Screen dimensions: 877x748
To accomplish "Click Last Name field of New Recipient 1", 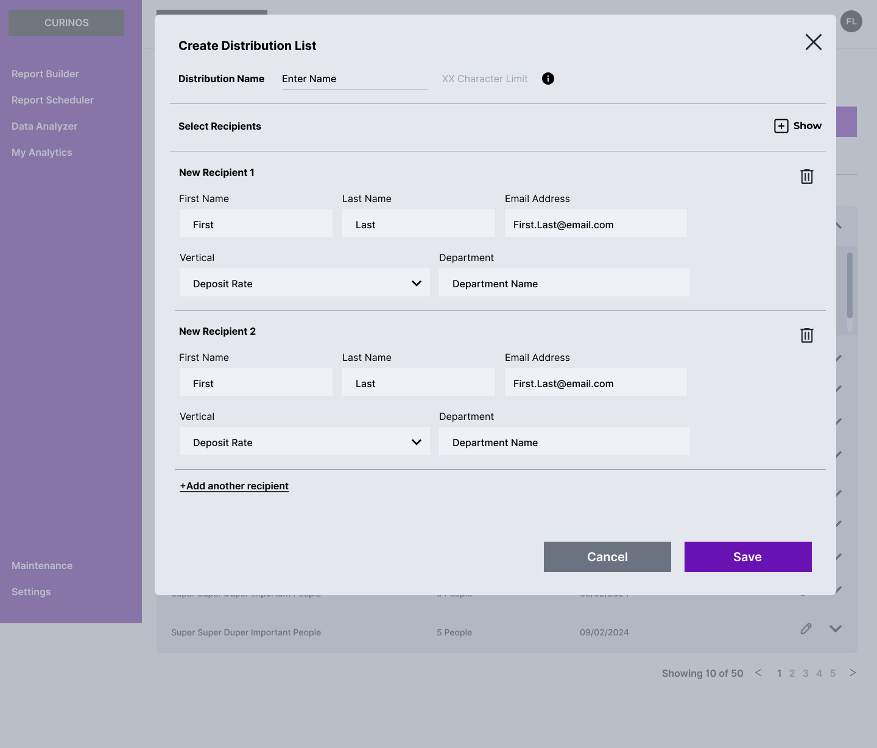I will click(418, 223).
